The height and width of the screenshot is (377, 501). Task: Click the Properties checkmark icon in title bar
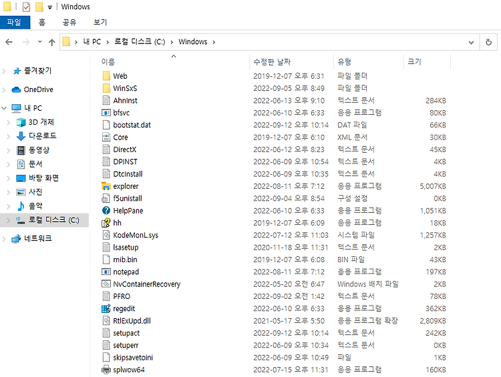27,7
